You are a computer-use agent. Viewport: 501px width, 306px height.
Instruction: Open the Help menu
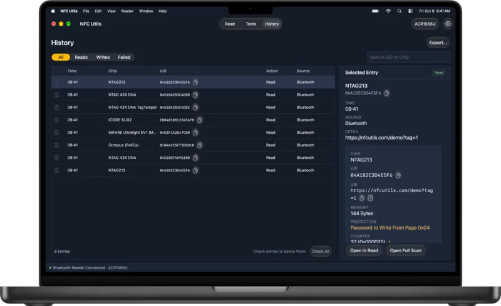point(163,11)
